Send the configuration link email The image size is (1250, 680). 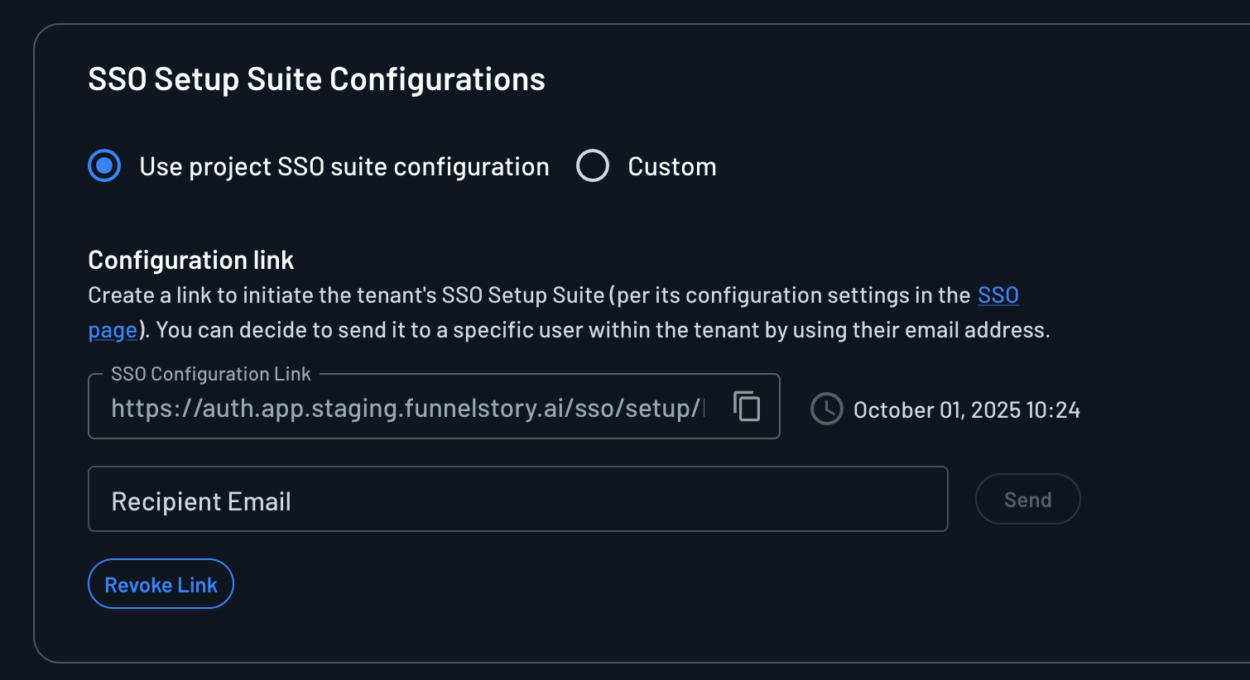[1027, 499]
